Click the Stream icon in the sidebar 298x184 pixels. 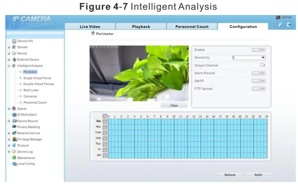(x=14, y=47)
